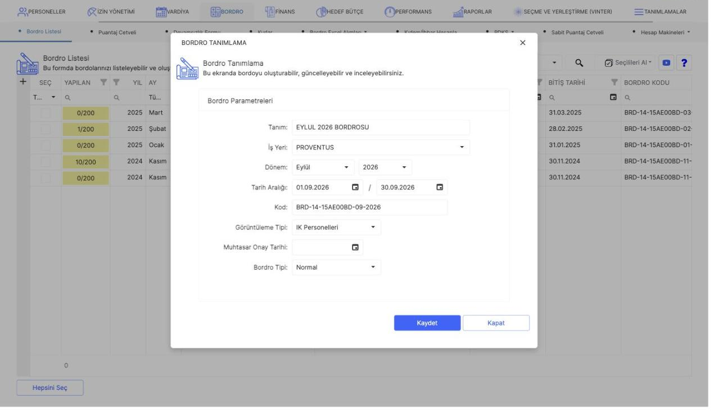Screen dimensions: 714x413
Task: Open calendar for end date 30.09.2026
Action: (440, 187)
